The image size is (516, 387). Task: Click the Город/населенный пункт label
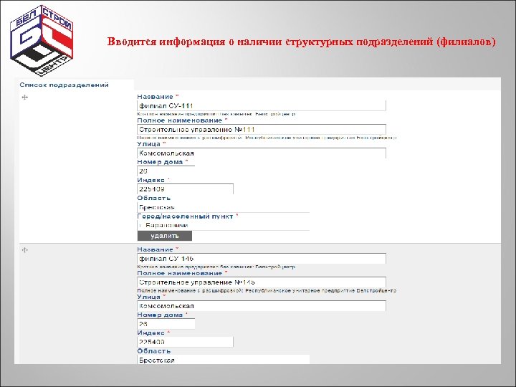pos(185,216)
